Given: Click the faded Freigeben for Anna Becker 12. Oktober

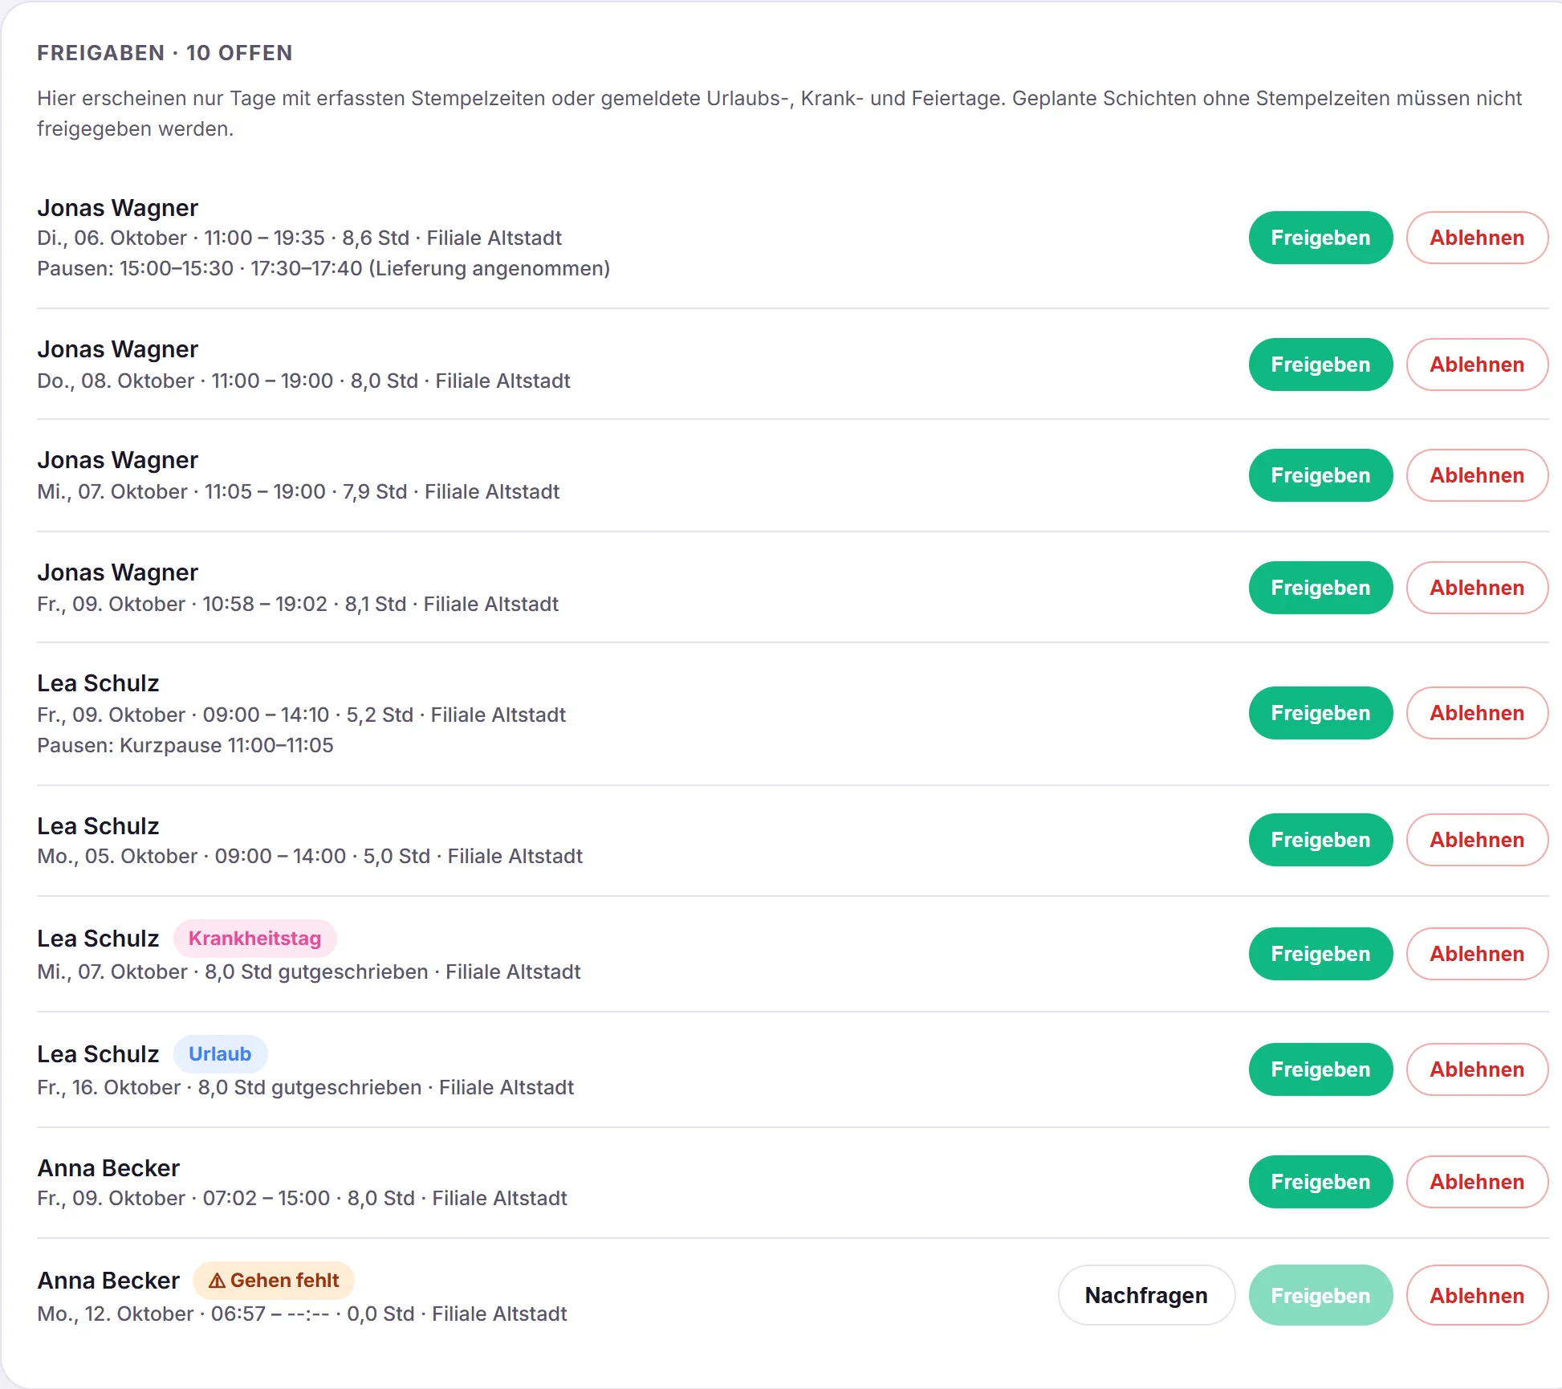Looking at the screenshot, I should [1320, 1295].
